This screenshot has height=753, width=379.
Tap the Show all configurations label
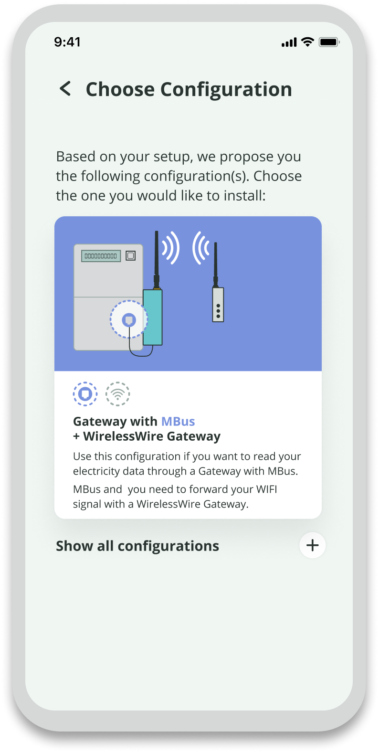tap(137, 546)
